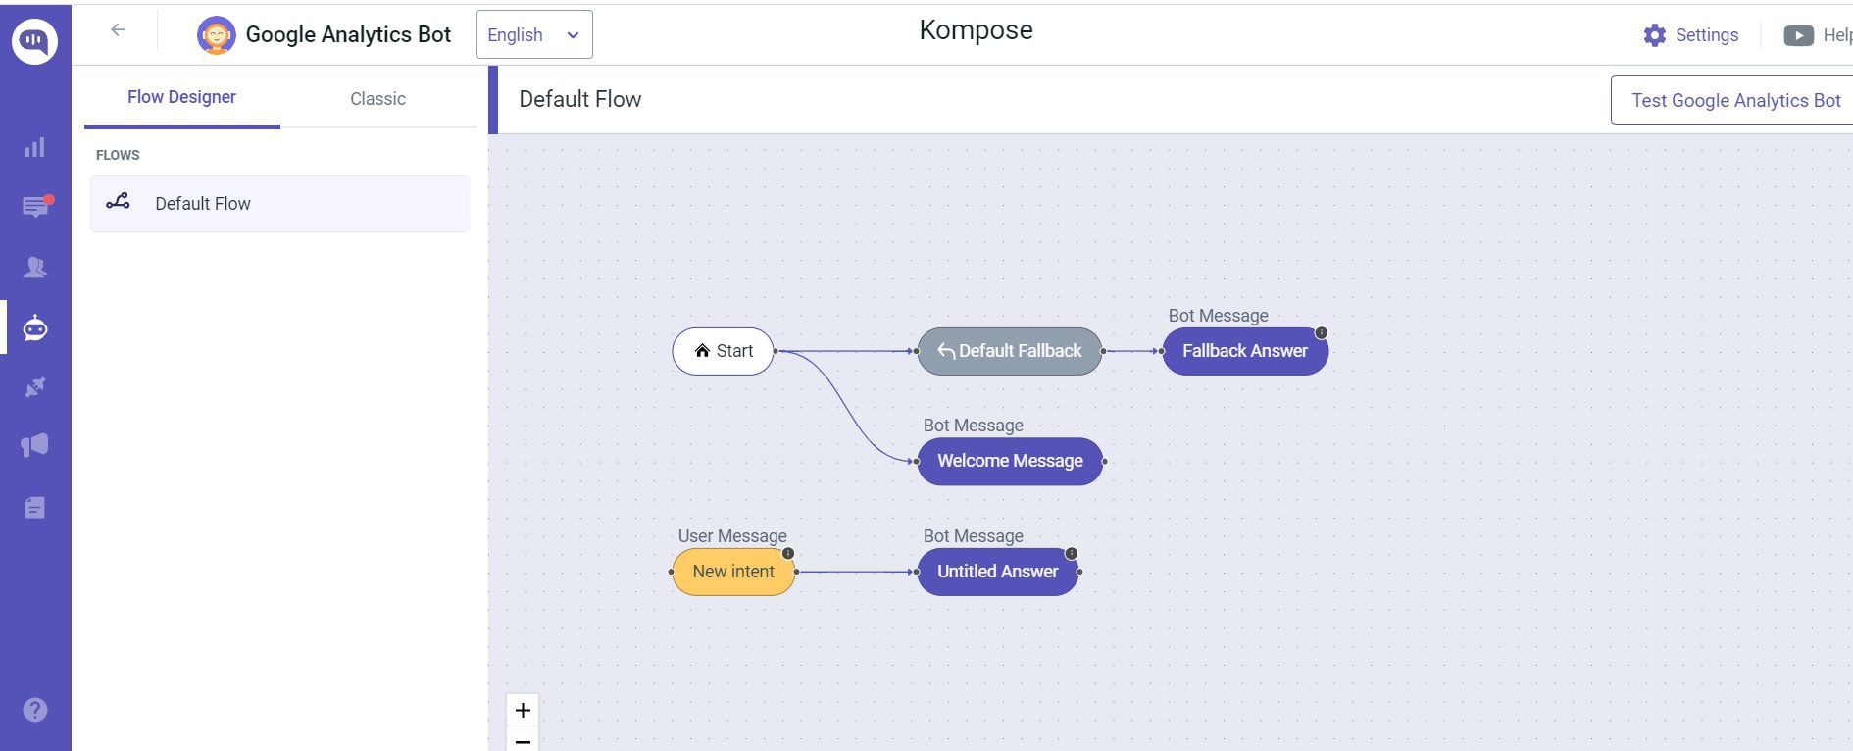Viewport: 1853px width, 751px height.
Task: Open conversations icon with red notification dot
Action: click(x=36, y=207)
